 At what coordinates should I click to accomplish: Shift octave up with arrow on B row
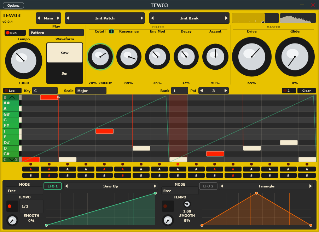12,97
